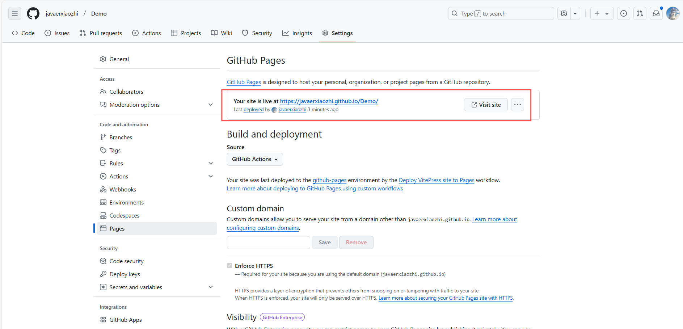Click the GitHub Apps grid icon
Viewport: 683px width, 329px height.
(103, 320)
